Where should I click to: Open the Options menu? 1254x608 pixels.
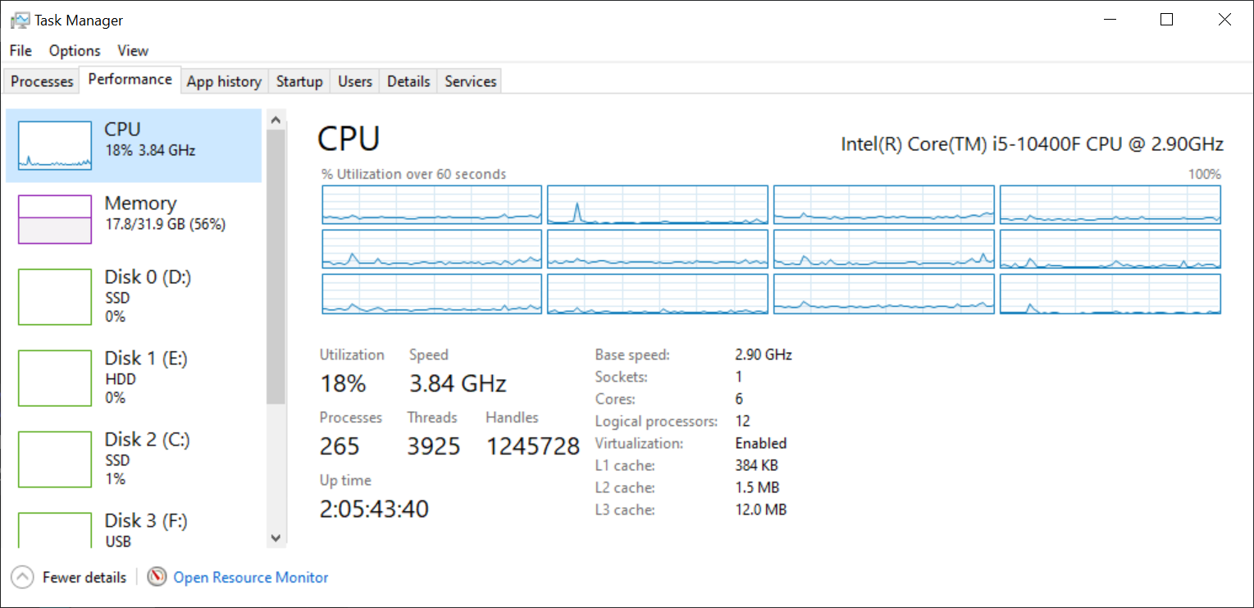click(75, 51)
